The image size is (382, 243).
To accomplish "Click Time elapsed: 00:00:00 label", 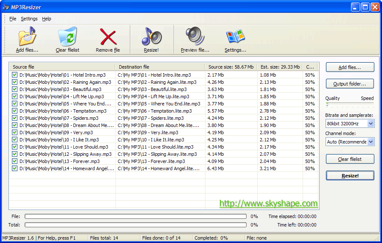I will 292,216.
